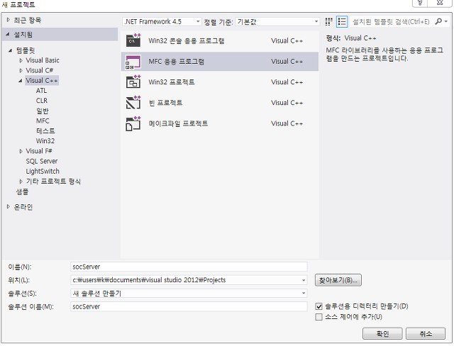Expand the Visual C# node
This screenshot has width=454, height=346.
[x=21, y=71]
